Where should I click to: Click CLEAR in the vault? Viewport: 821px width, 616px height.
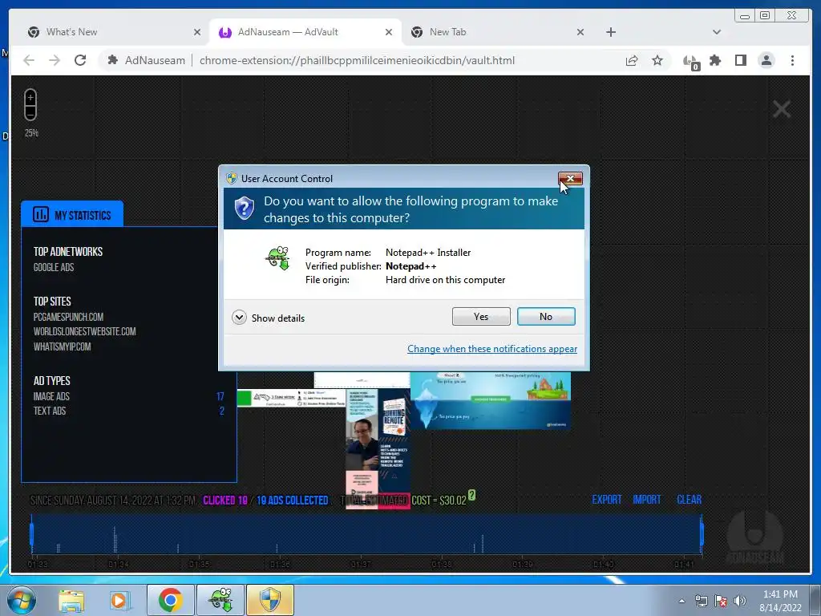(689, 500)
